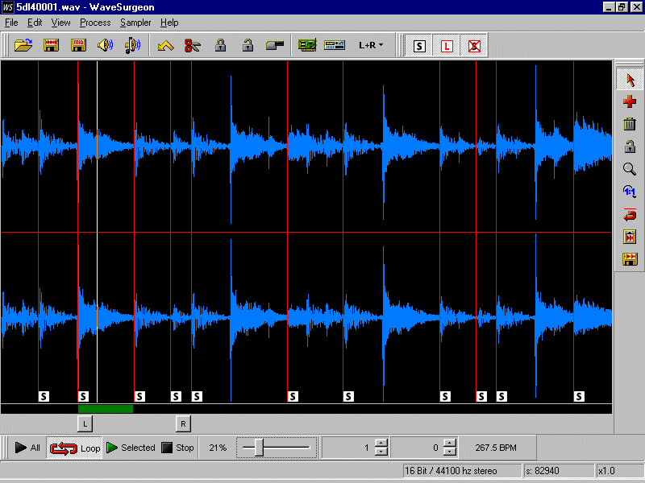Click the 21% zoom percentage label
This screenshot has height=483, width=645.
[218, 448]
